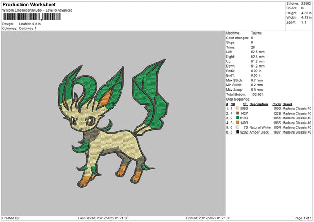The height and width of the screenshot is (222, 314).
Task: Click the 'Tajima' machine value
Action: pos(256,33)
